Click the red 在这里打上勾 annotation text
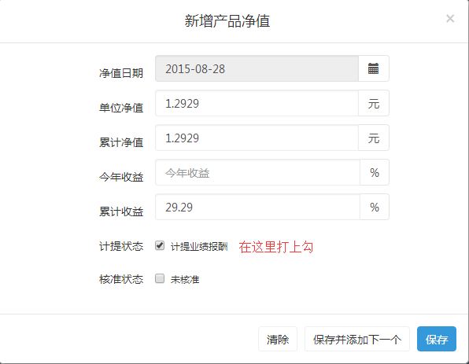 pyautogui.click(x=275, y=247)
